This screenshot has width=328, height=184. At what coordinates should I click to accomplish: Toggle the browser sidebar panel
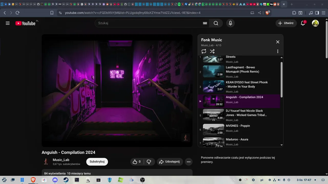click(317, 13)
